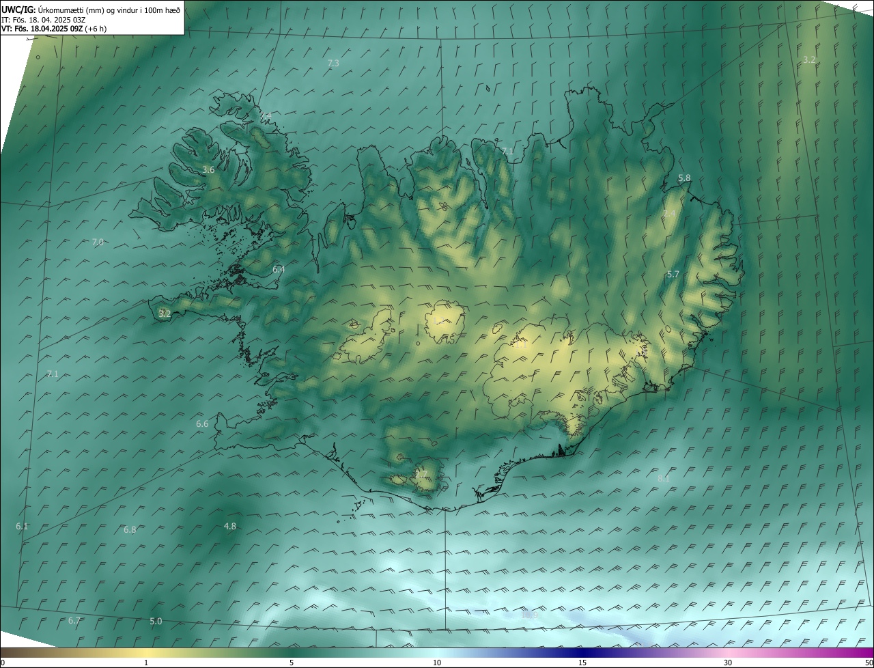Click the 6.4 value near Breiðafjörður
The height and width of the screenshot is (668, 874).
point(279,269)
